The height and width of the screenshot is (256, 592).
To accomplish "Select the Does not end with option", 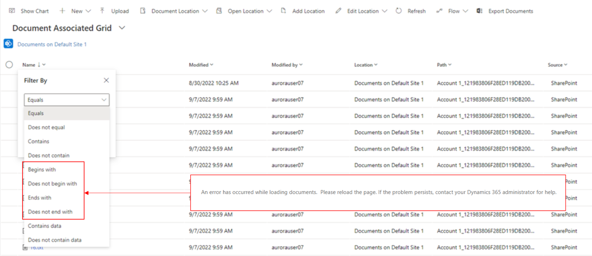I will point(67,212).
